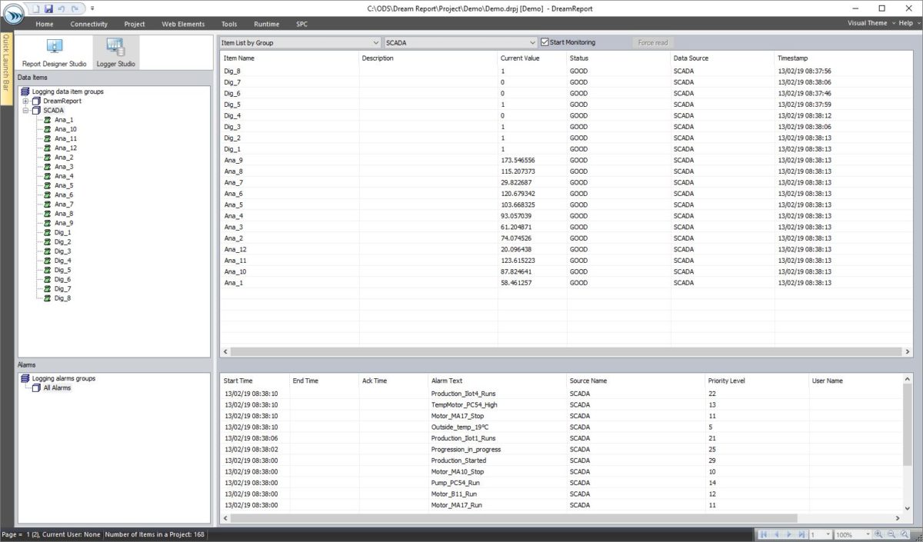Screen dimensions: 923x542
Task: Open the Report Designer Studio
Action: tap(54, 50)
